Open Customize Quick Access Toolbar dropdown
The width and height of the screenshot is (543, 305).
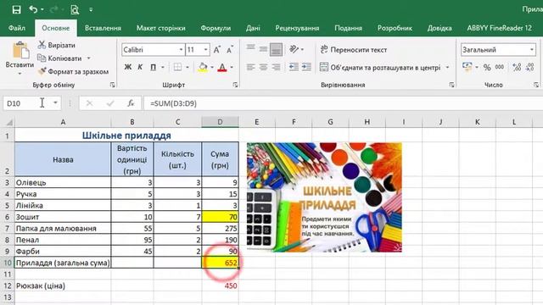coord(91,9)
